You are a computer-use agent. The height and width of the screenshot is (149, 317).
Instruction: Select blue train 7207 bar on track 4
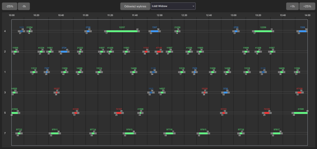click(x=154, y=31)
